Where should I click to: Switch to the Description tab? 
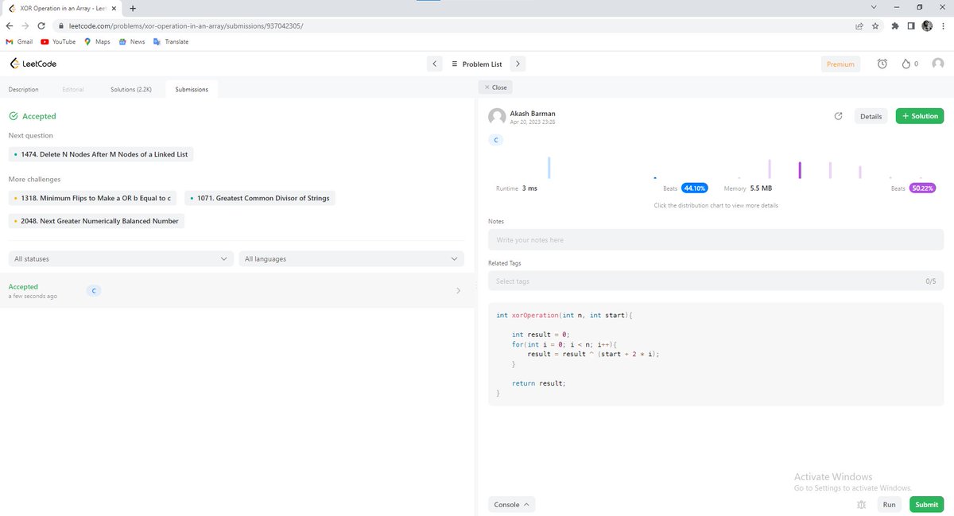24,89
